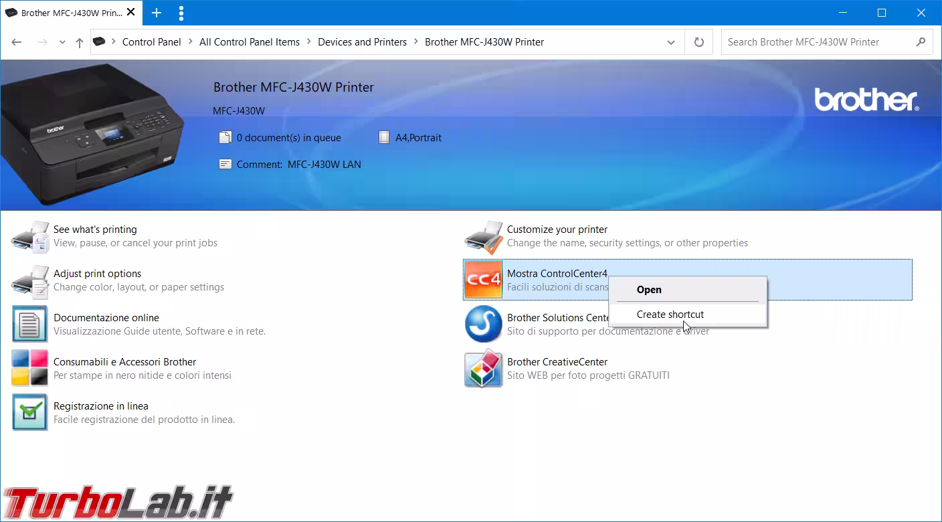
Task: Click the Consumabili e Accessori Brother ink icon
Action: tap(30, 368)
